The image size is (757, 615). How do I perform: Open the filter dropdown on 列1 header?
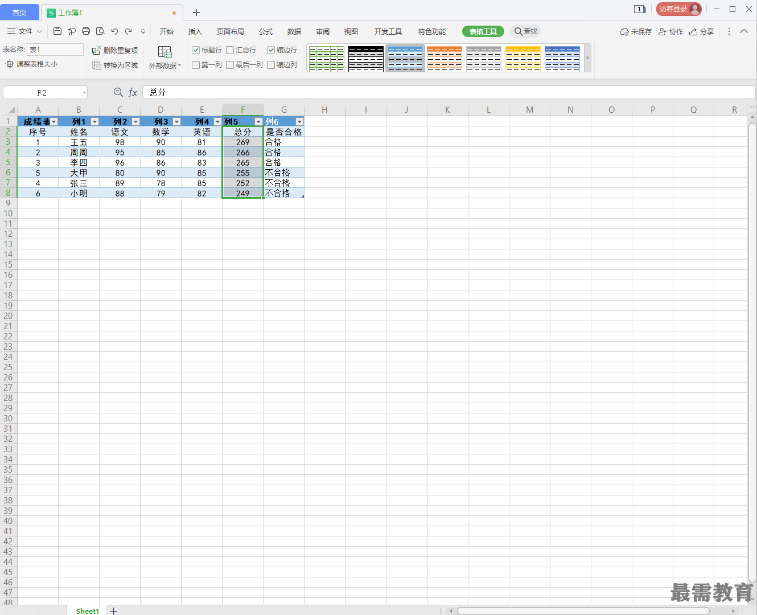[95, 122]
